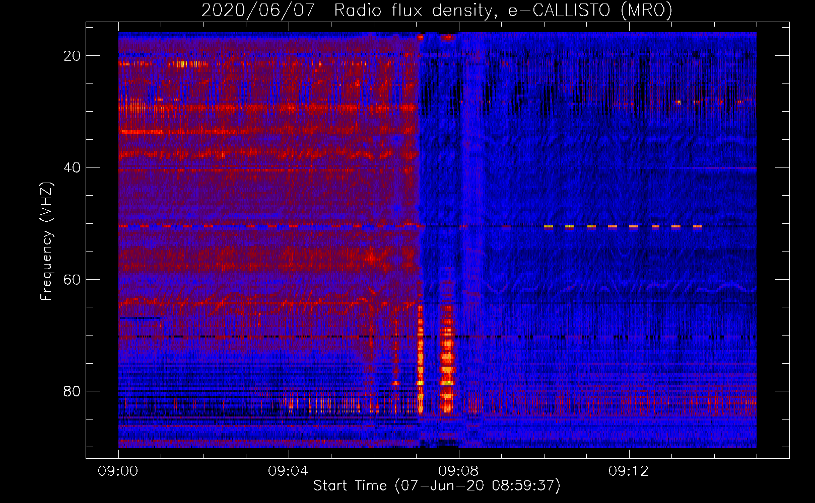Click the date '2020/06/07' in the title
Screen dimensions: 815x503
coord(258,10)
